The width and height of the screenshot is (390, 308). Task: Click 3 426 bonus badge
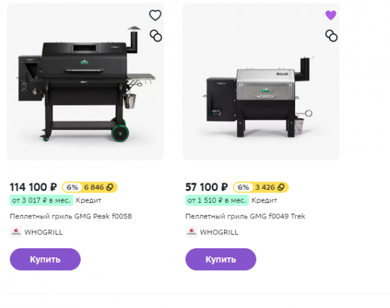pos(273,187)
